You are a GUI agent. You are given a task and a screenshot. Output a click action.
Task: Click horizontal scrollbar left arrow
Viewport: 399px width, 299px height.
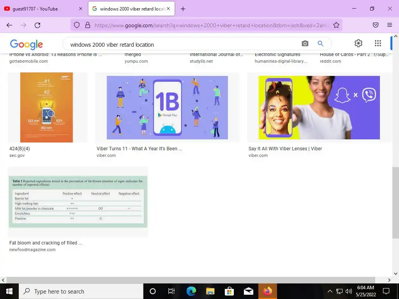click(3, 280)
